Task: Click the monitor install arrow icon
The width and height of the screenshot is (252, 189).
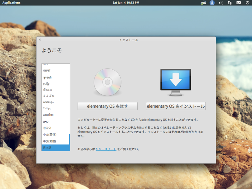Action: 176,82
